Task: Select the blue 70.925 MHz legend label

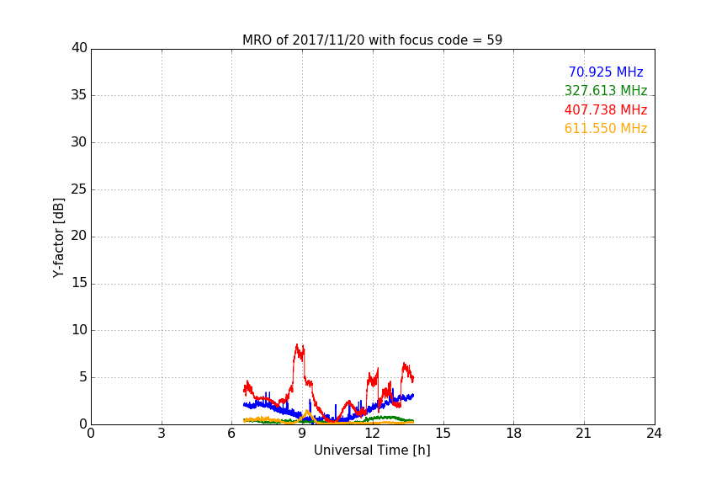Action: (606, 72)
